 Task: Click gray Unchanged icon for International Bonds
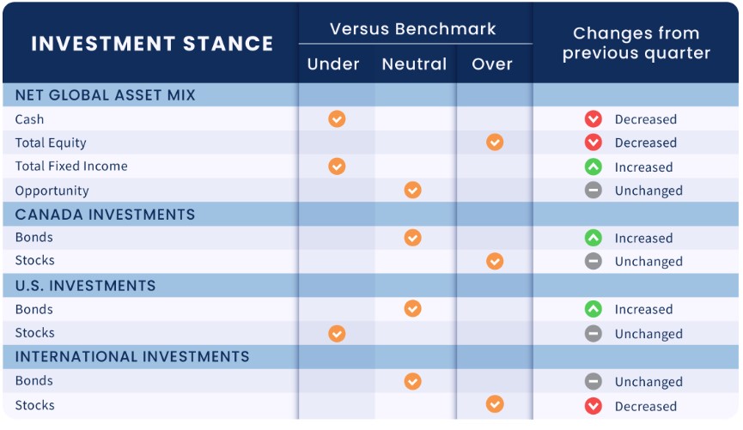coord(594,382)
